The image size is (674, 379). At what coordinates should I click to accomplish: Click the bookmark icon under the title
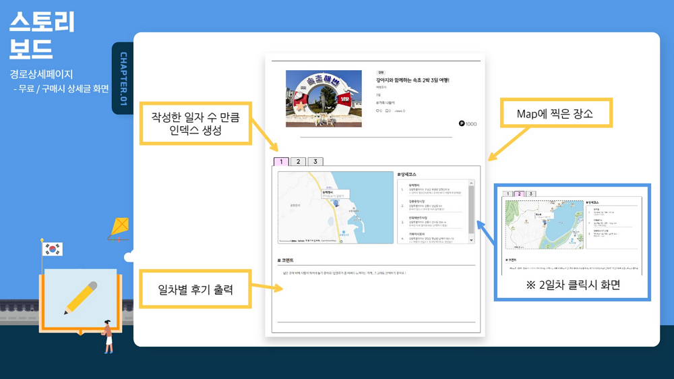coord(387,111)
